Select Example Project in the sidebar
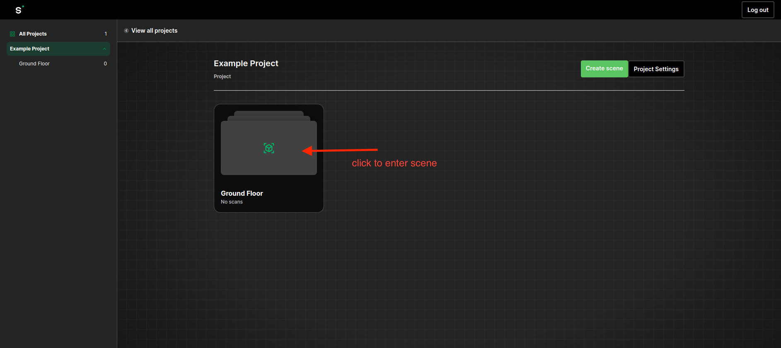The width and height of the screenshot is (781, 348). pyautogui.click(x=30, y=49)
